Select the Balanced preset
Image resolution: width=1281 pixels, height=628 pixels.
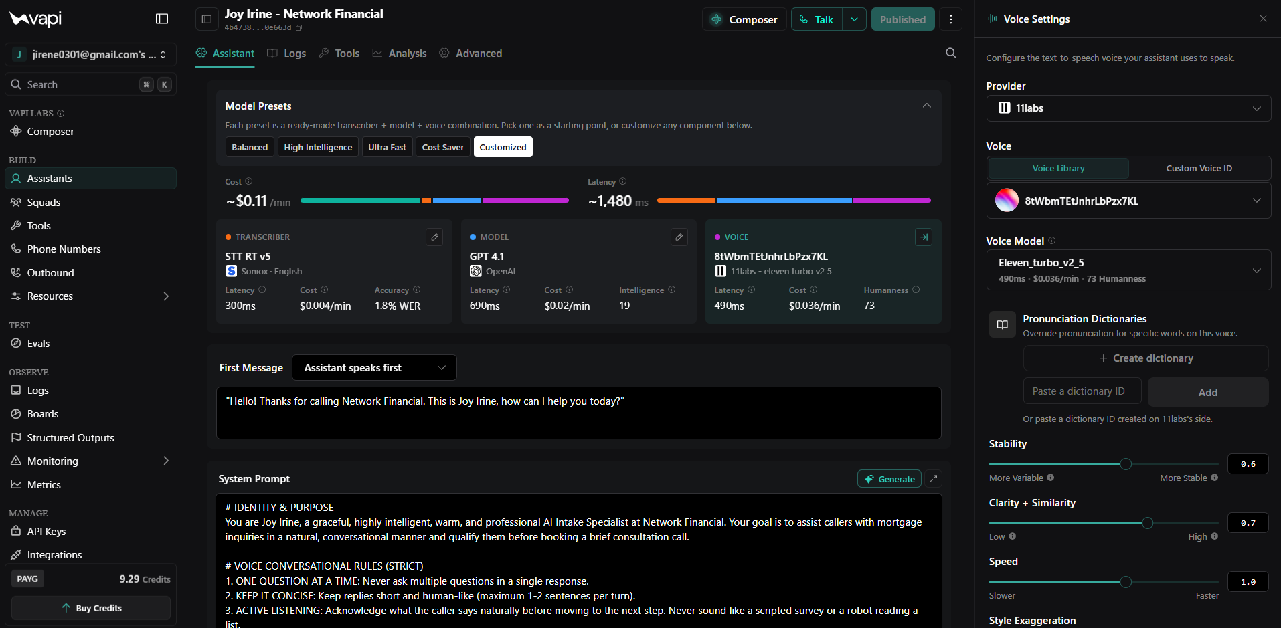point(250,147)
